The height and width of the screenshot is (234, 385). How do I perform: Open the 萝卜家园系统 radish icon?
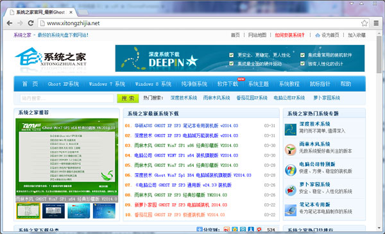[x=291, y=190]
